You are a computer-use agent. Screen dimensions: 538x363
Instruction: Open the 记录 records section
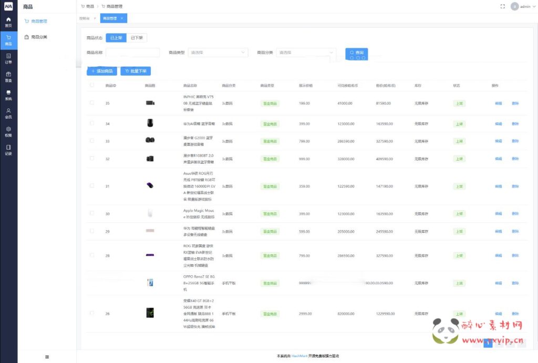[x=8, y=150]
